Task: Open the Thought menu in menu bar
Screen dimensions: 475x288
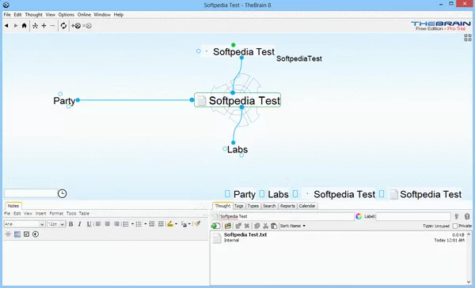Action: 33,14
